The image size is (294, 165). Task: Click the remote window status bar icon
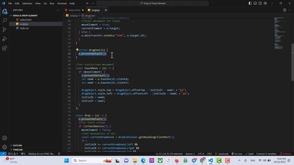click(3, 154)
